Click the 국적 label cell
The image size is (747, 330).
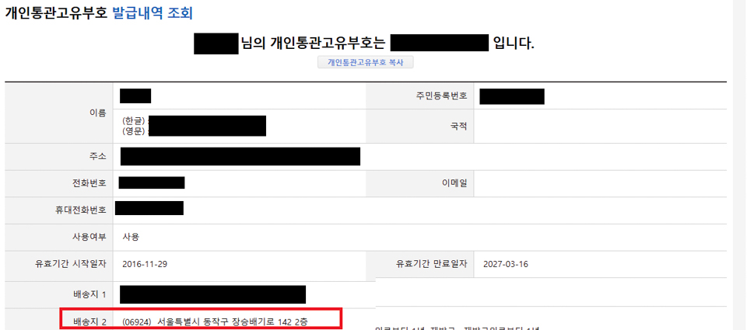459,127
